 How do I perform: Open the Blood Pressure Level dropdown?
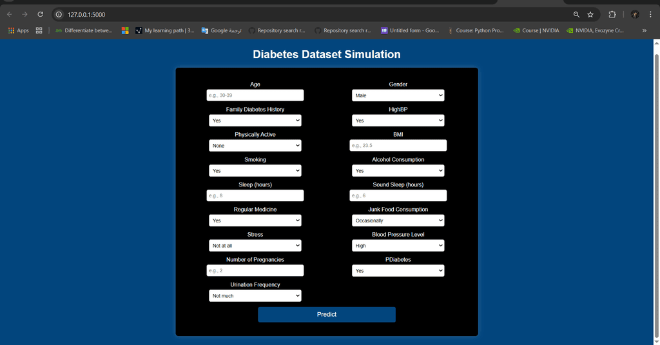point(398,246)
